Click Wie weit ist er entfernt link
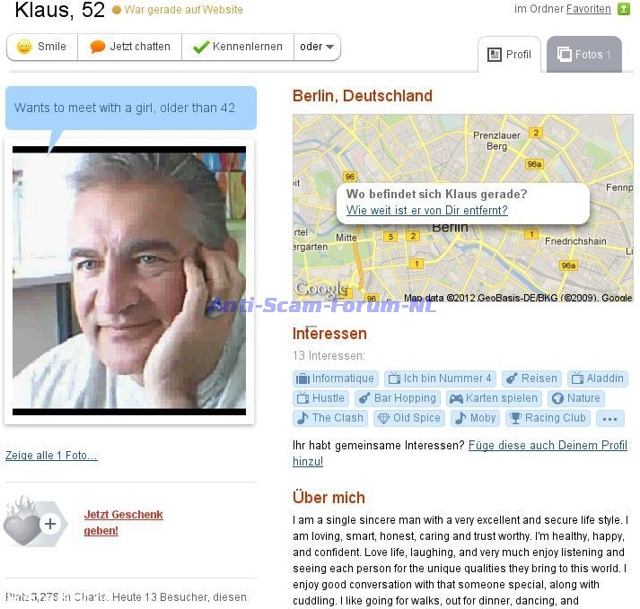Viewport: 640px width, 609px height. (x=427, y=211)
